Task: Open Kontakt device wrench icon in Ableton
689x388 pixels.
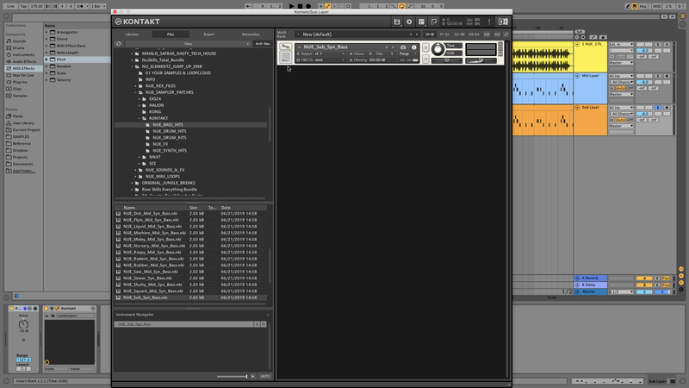Action: tap(57, 309)
